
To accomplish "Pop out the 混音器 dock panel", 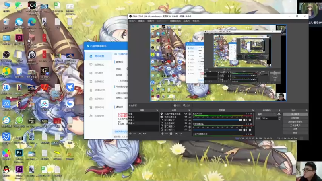I will coord(253,110).
